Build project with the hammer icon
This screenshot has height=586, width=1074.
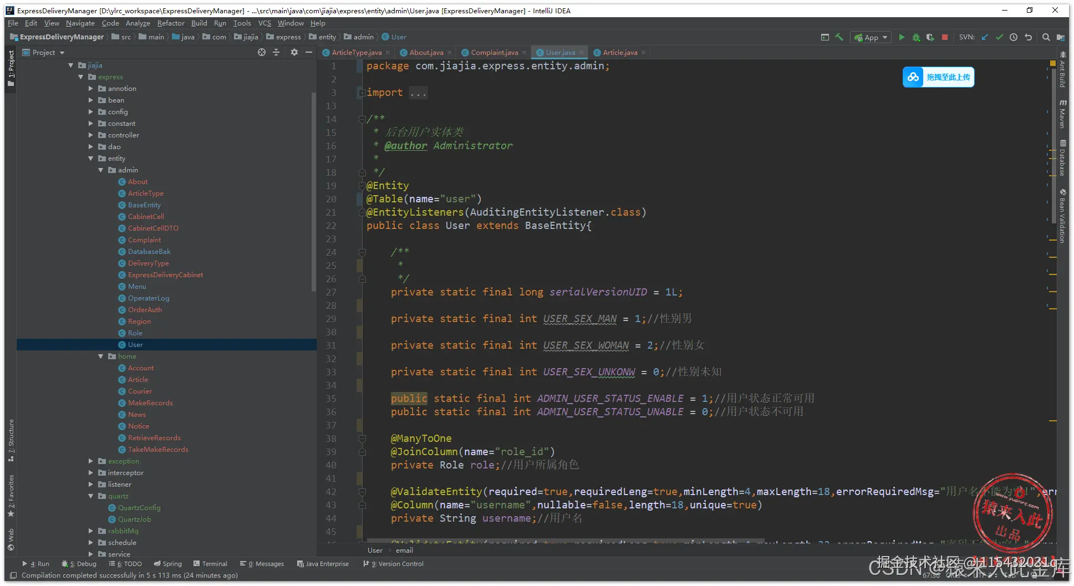(839, 37)
